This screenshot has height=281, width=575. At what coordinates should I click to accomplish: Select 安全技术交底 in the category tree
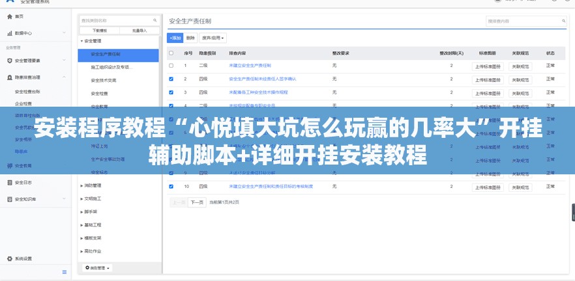pos(104,81)
